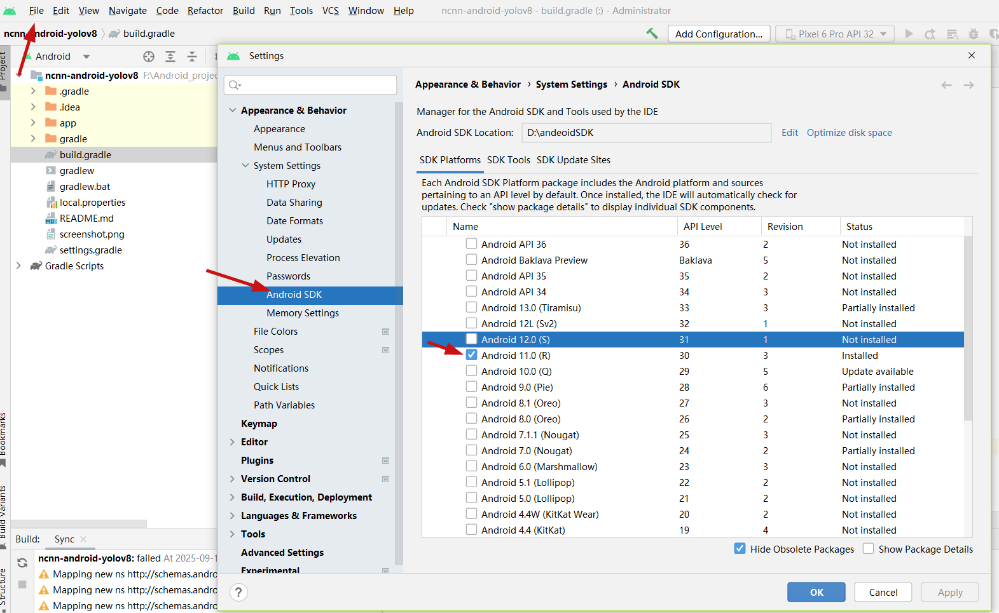Check the Android API 36 checkbox

point(471,244)
